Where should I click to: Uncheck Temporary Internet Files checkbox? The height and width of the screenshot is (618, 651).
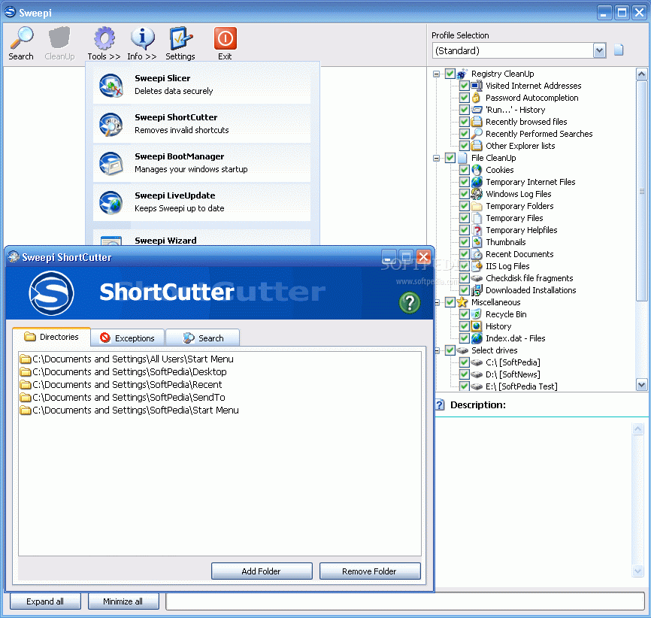click(x=465, y=183)
